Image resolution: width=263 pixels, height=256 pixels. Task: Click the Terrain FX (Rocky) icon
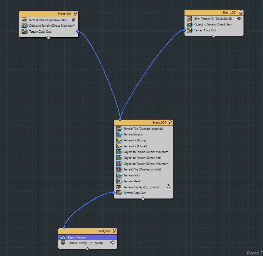click(x=119, y=140)
